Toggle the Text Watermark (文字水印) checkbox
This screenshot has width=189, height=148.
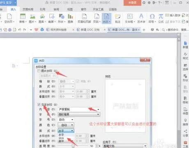point(39,104)
